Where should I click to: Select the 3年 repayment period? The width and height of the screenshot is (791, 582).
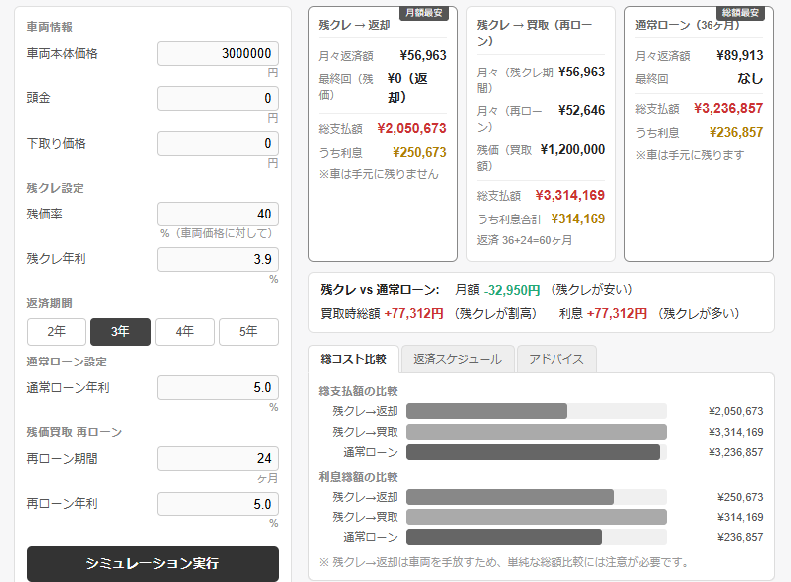click(x=120, y=332)
